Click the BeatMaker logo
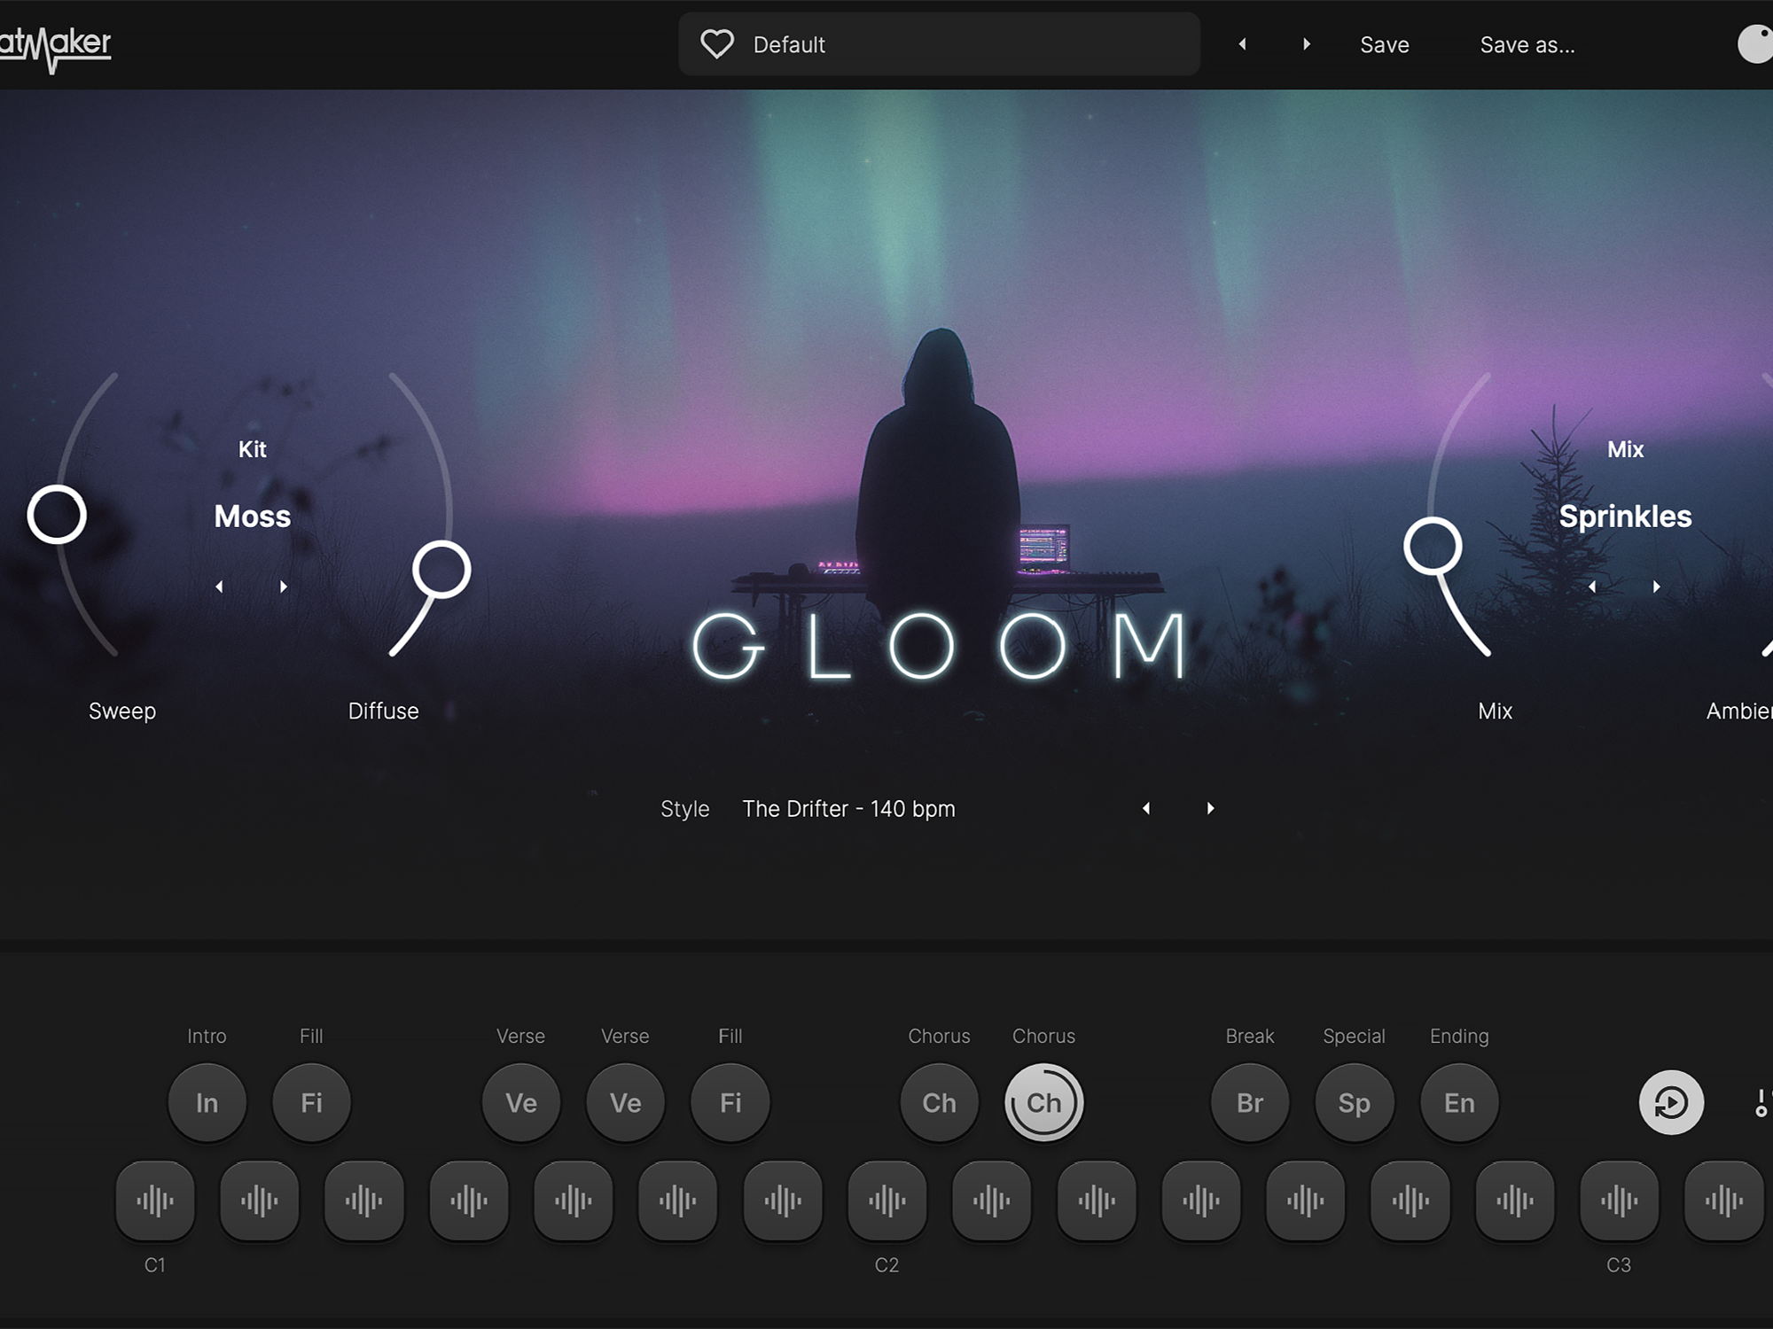 (x=55, y=46)
